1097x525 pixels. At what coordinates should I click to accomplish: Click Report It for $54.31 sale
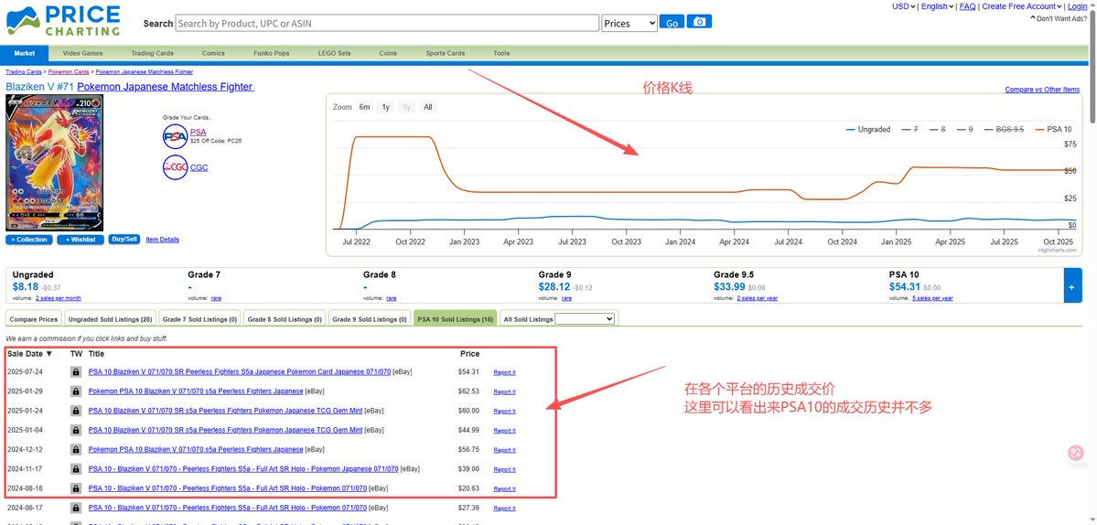[504, 372]
